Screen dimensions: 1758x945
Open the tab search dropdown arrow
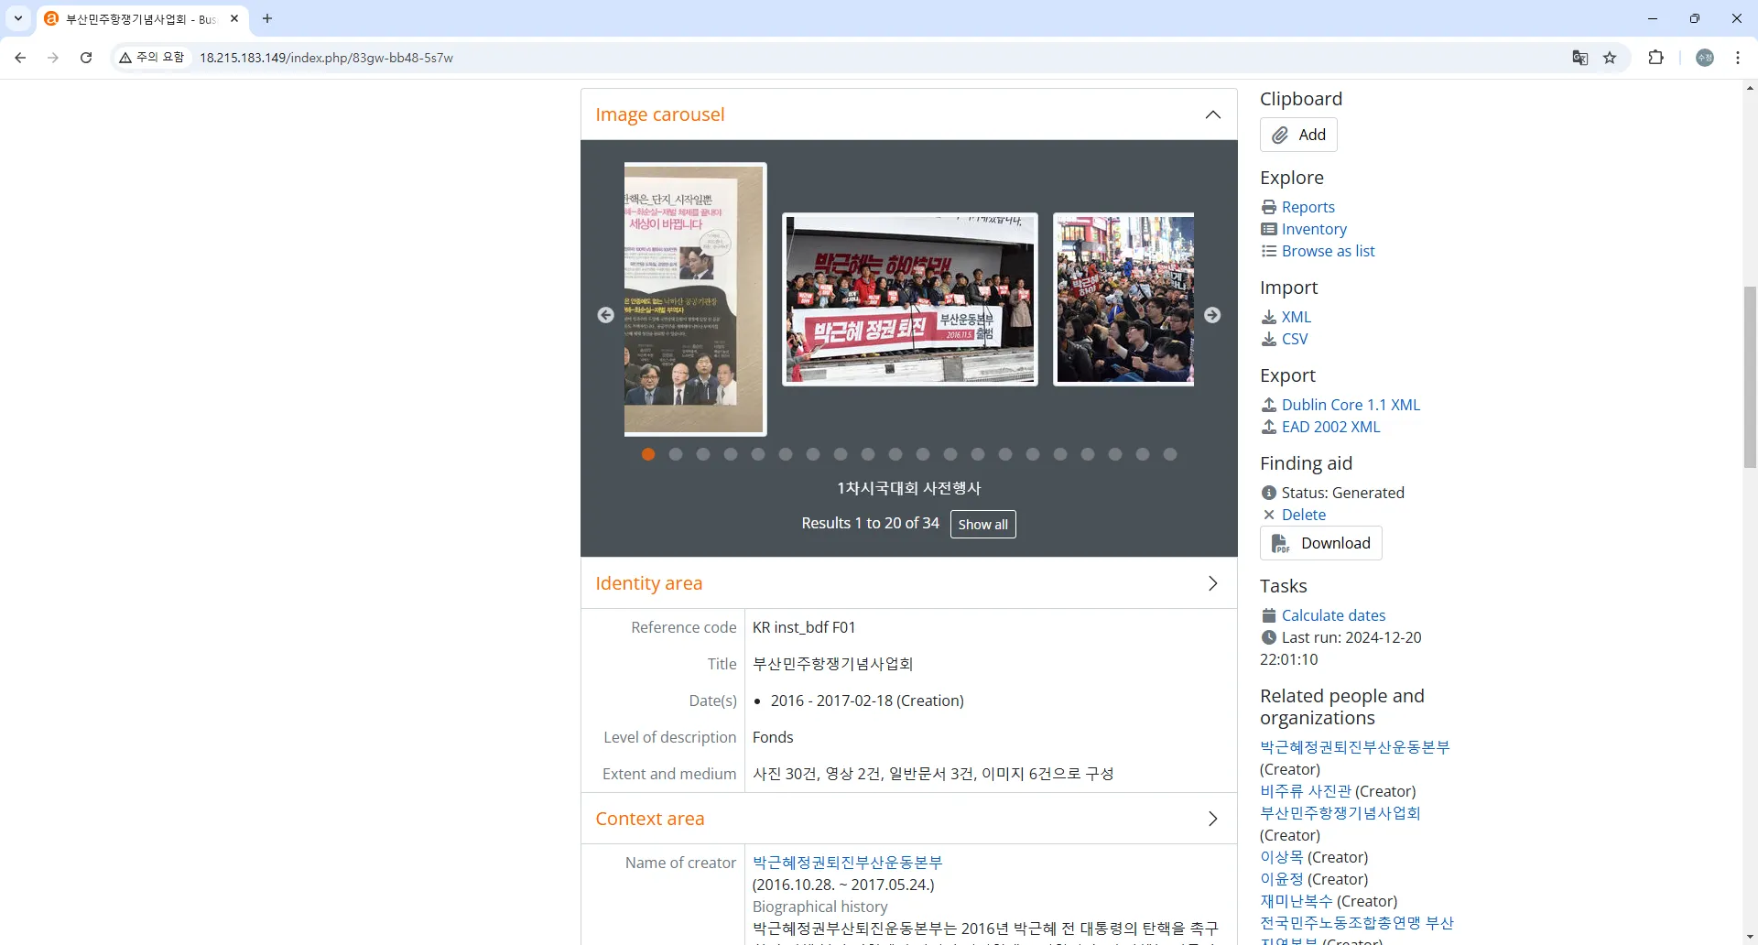[x=18, y=18]
